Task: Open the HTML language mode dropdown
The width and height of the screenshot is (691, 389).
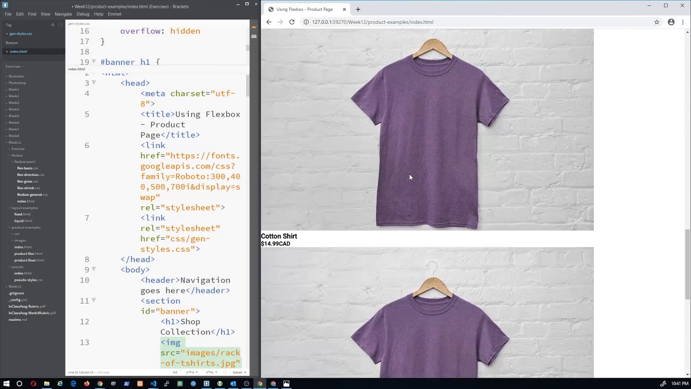Action: (211, 372)
